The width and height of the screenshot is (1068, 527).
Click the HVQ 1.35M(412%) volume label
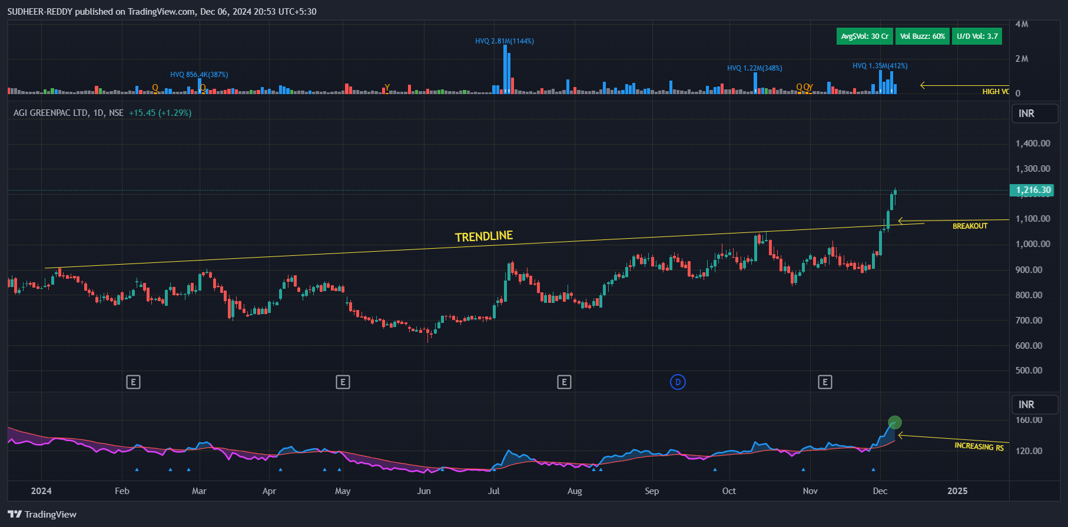click(880, 66)
